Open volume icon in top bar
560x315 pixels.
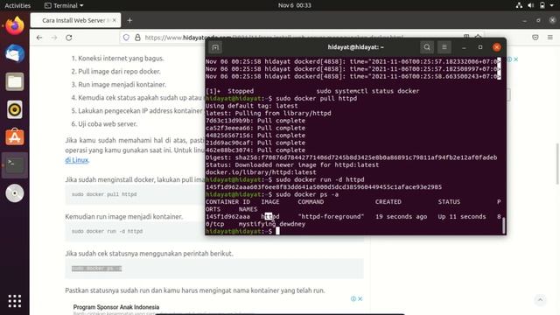531,5
